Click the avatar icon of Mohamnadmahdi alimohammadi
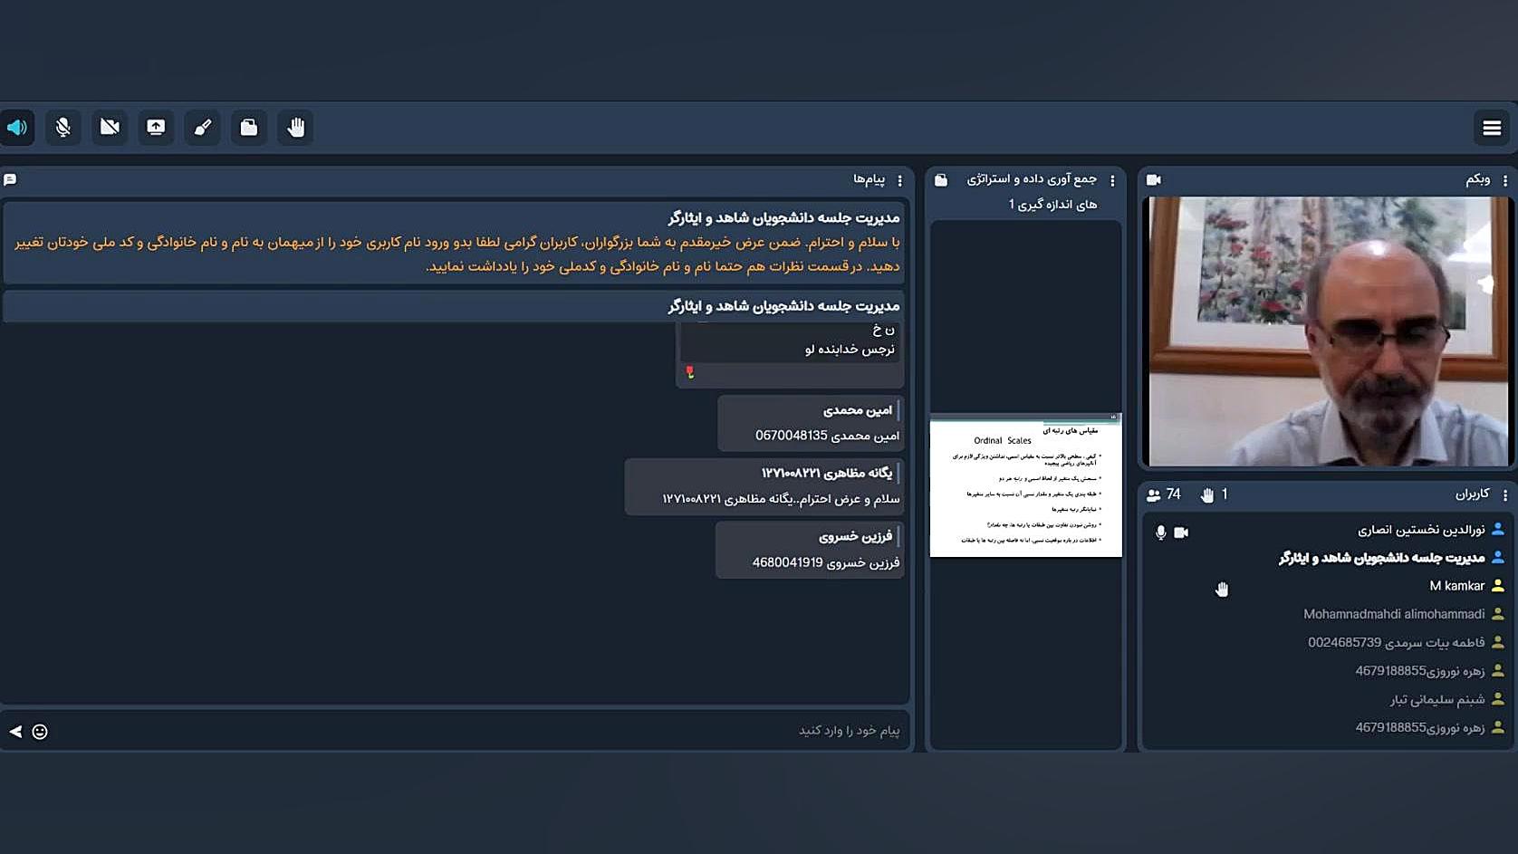 [x=1498, y=614]
